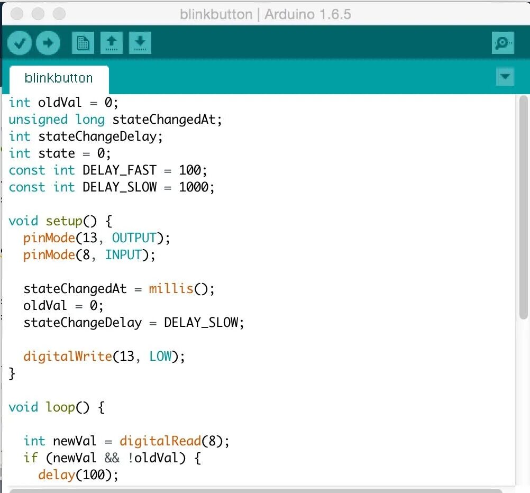The width and height of the screenshot is (530, 493).
Task: Click the 'delay(100);' line
Action: tap(78, 474)
